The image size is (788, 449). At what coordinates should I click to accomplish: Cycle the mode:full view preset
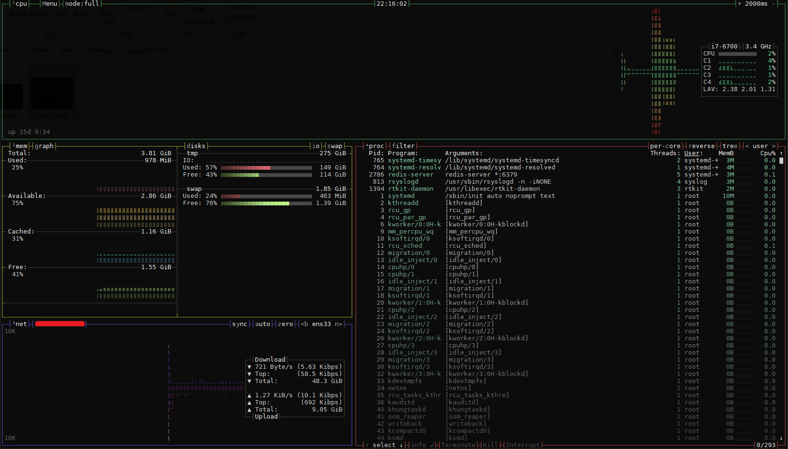click(x=82, y=4)
